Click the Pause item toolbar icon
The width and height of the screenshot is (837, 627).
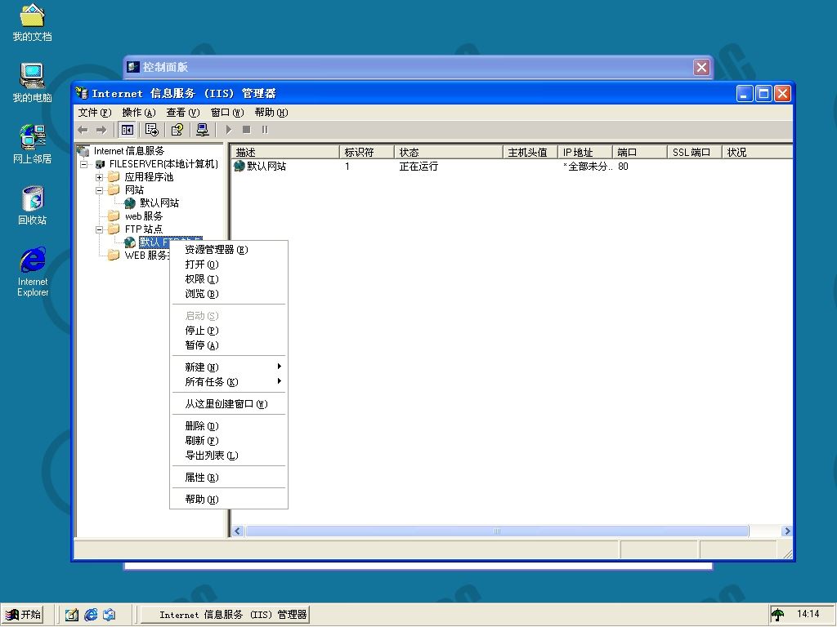tap(265, 130)
